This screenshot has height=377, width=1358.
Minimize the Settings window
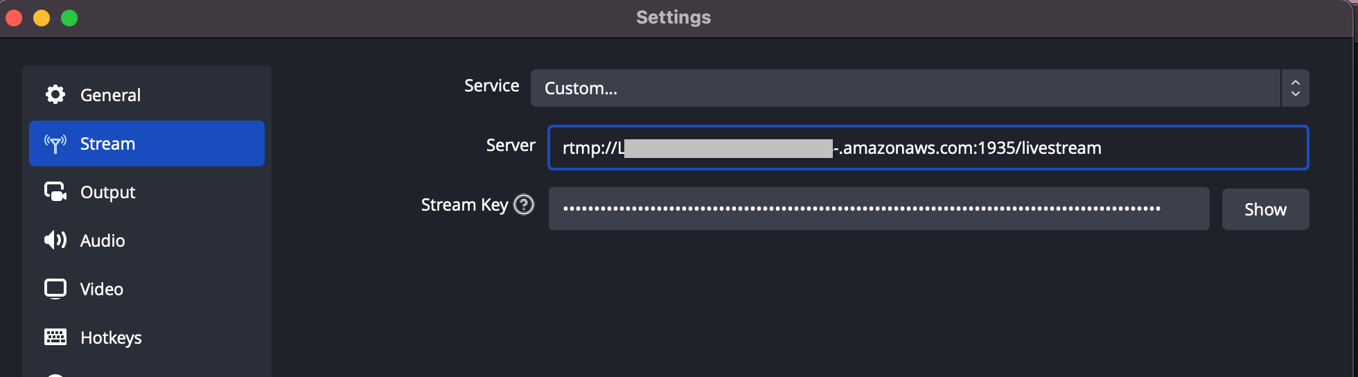pos(42,18)
